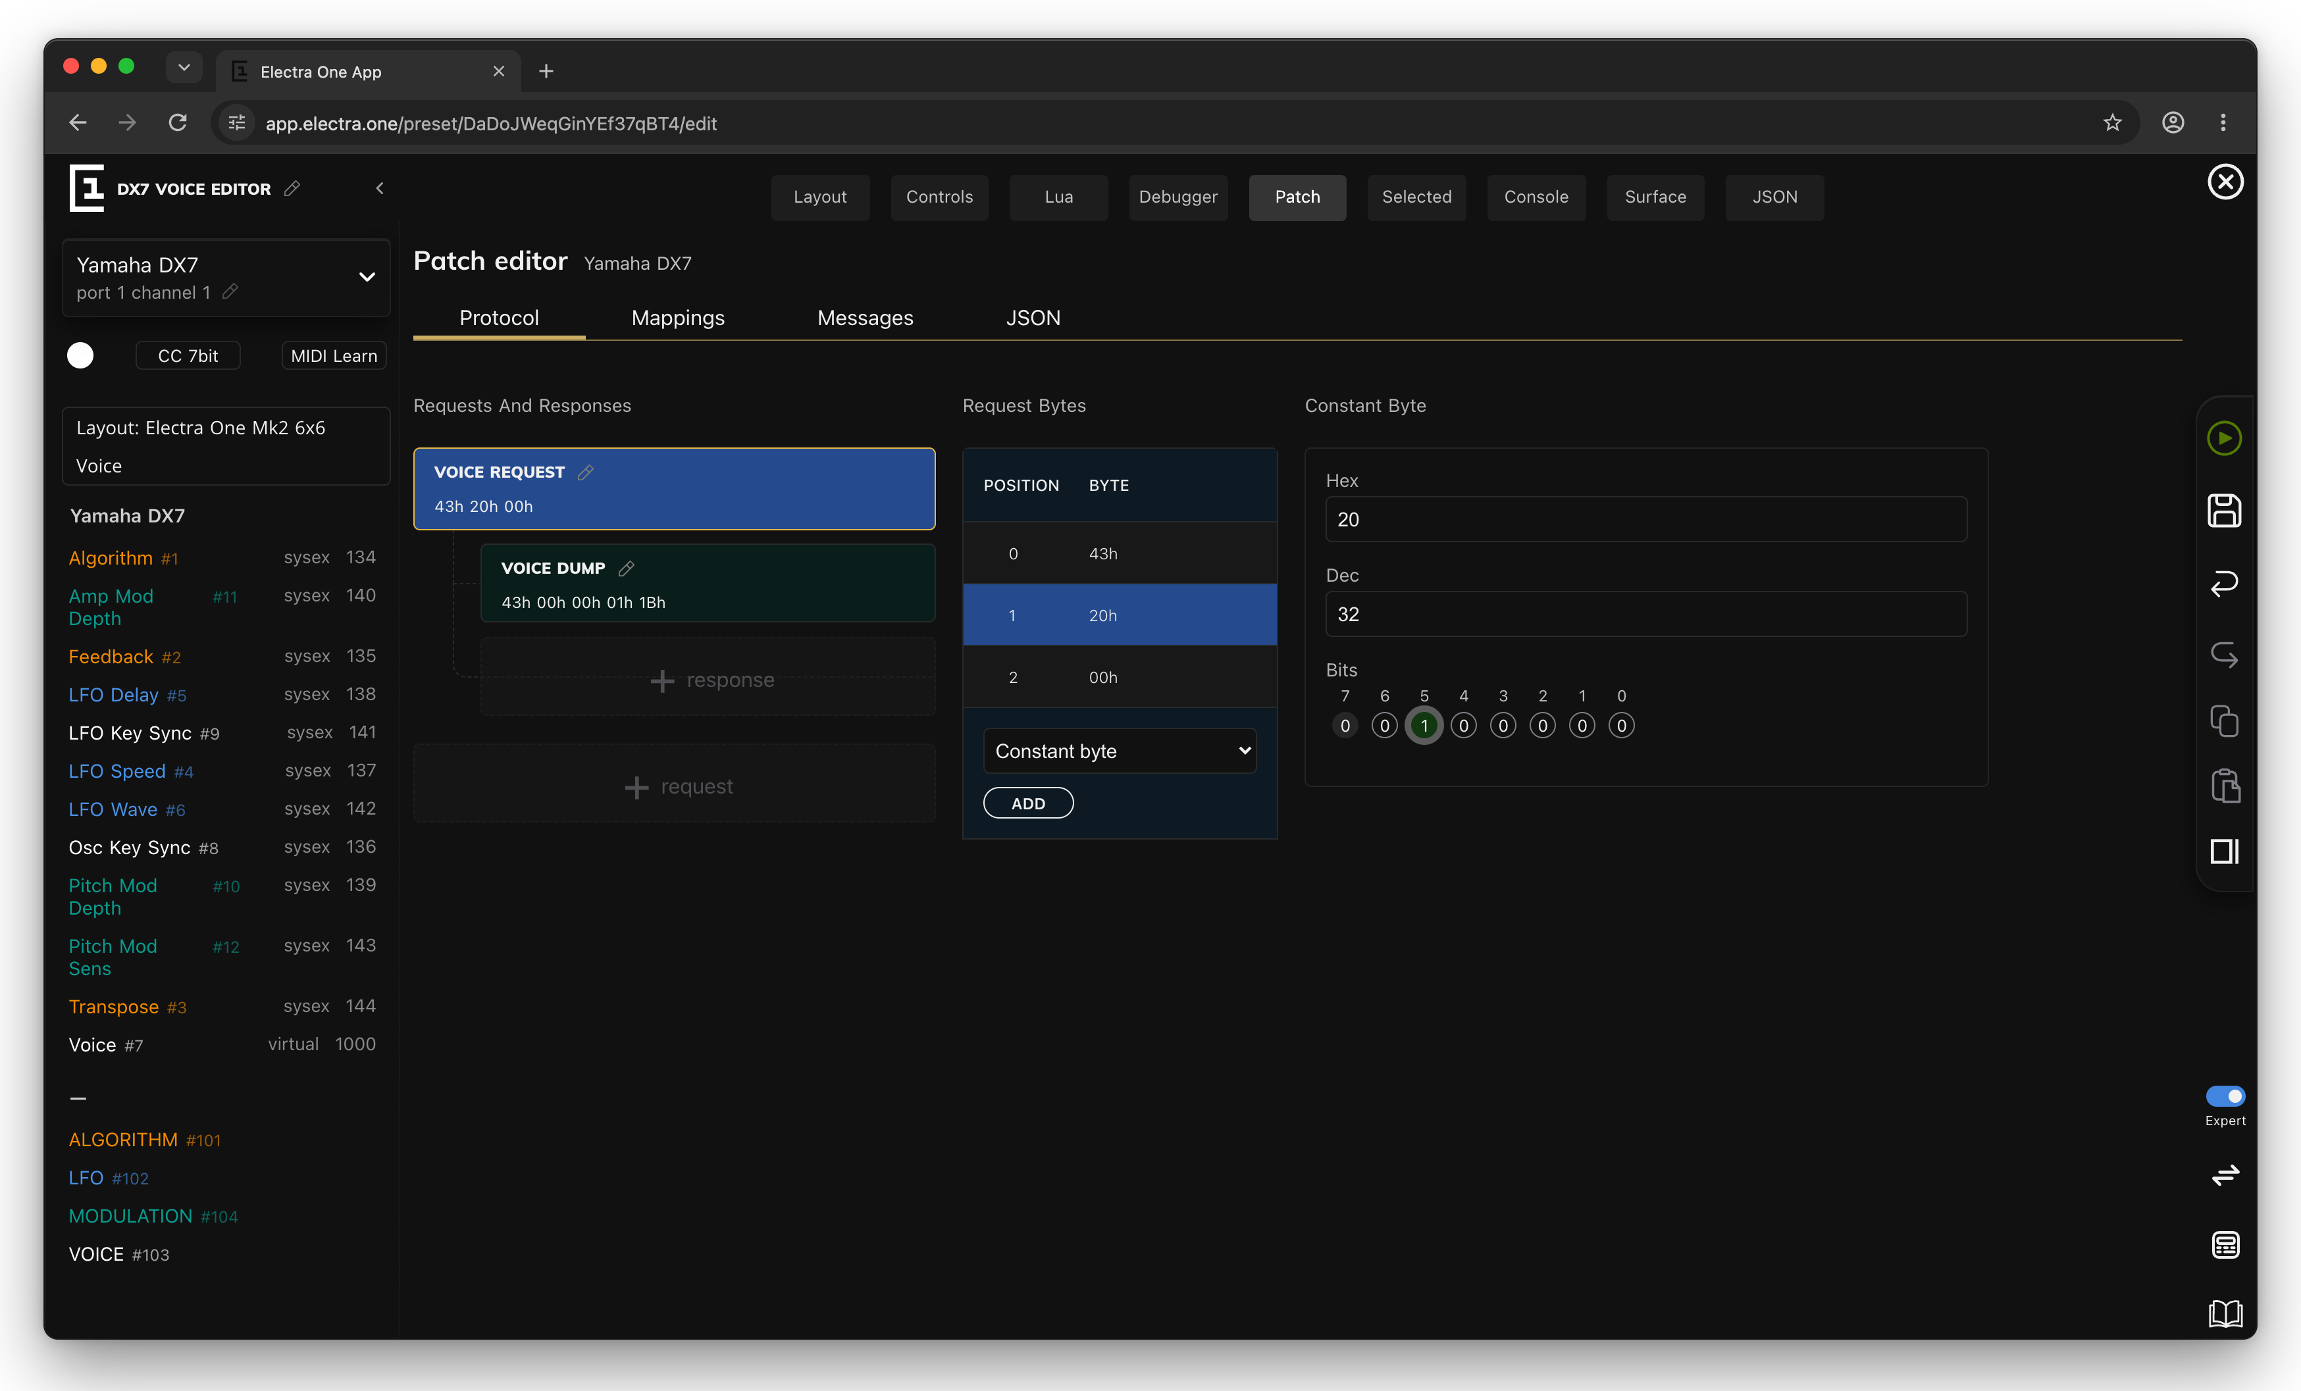Screen dimensions: 2301x1391
Task: Toggle the side panel layout icon
Action: click(x=2225, y=851)
